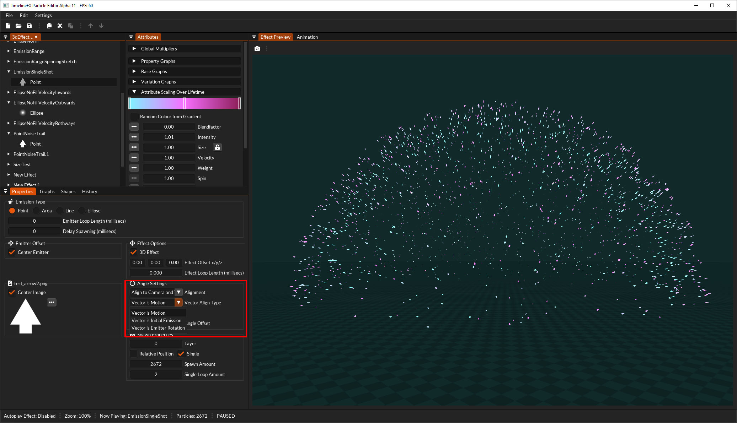This screenshot has width=737, height=423.
Task: Open an existing effect library
Action: click(18, 26)
